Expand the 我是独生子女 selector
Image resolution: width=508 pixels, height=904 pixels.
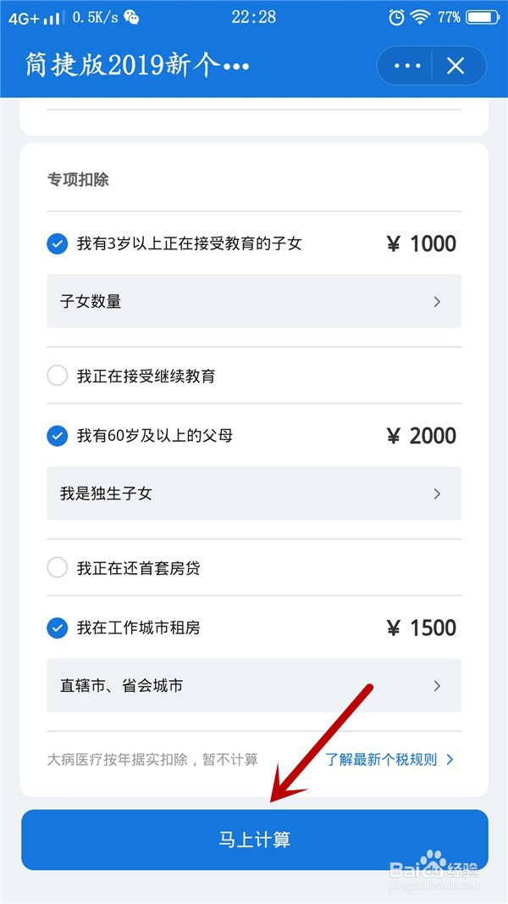254,494
